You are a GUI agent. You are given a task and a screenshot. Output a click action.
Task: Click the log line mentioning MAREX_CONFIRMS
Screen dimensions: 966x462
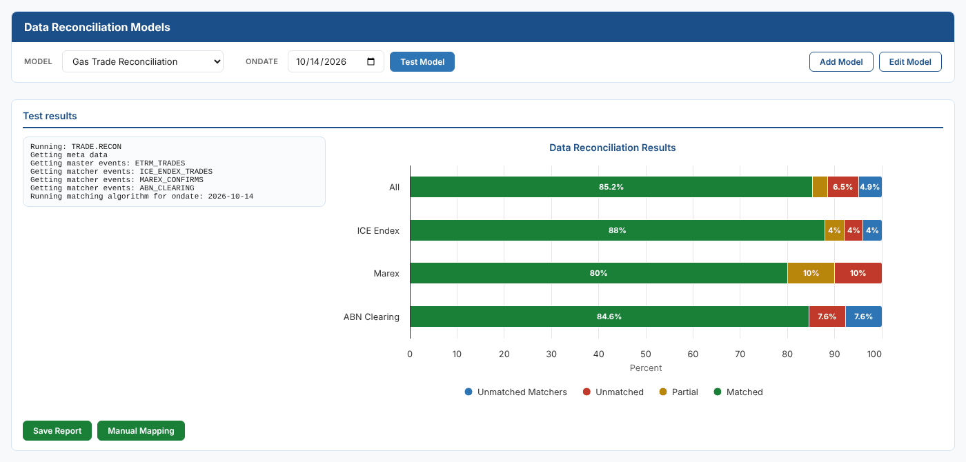pyautogui.click(x=117, y=179)
